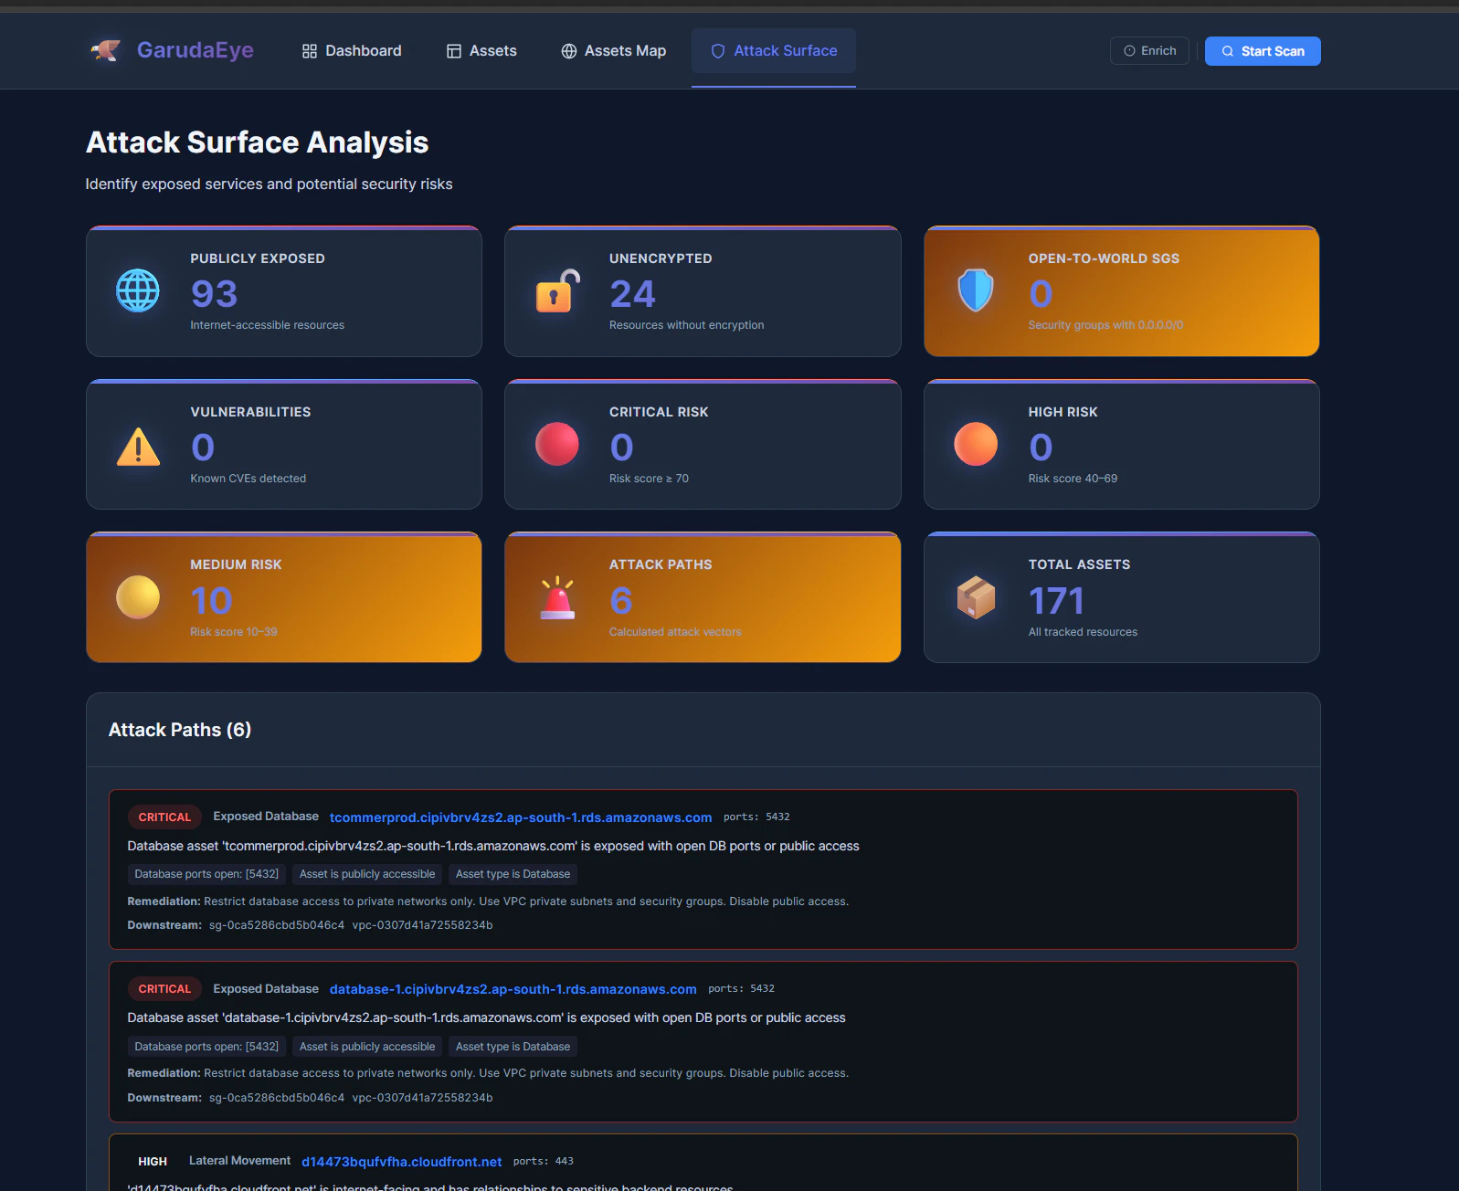Viewport: 1459px width, 1191px height.
Task: Click 'Asset is publicly accessible' tag for database-1
Action: [367, 1047]
